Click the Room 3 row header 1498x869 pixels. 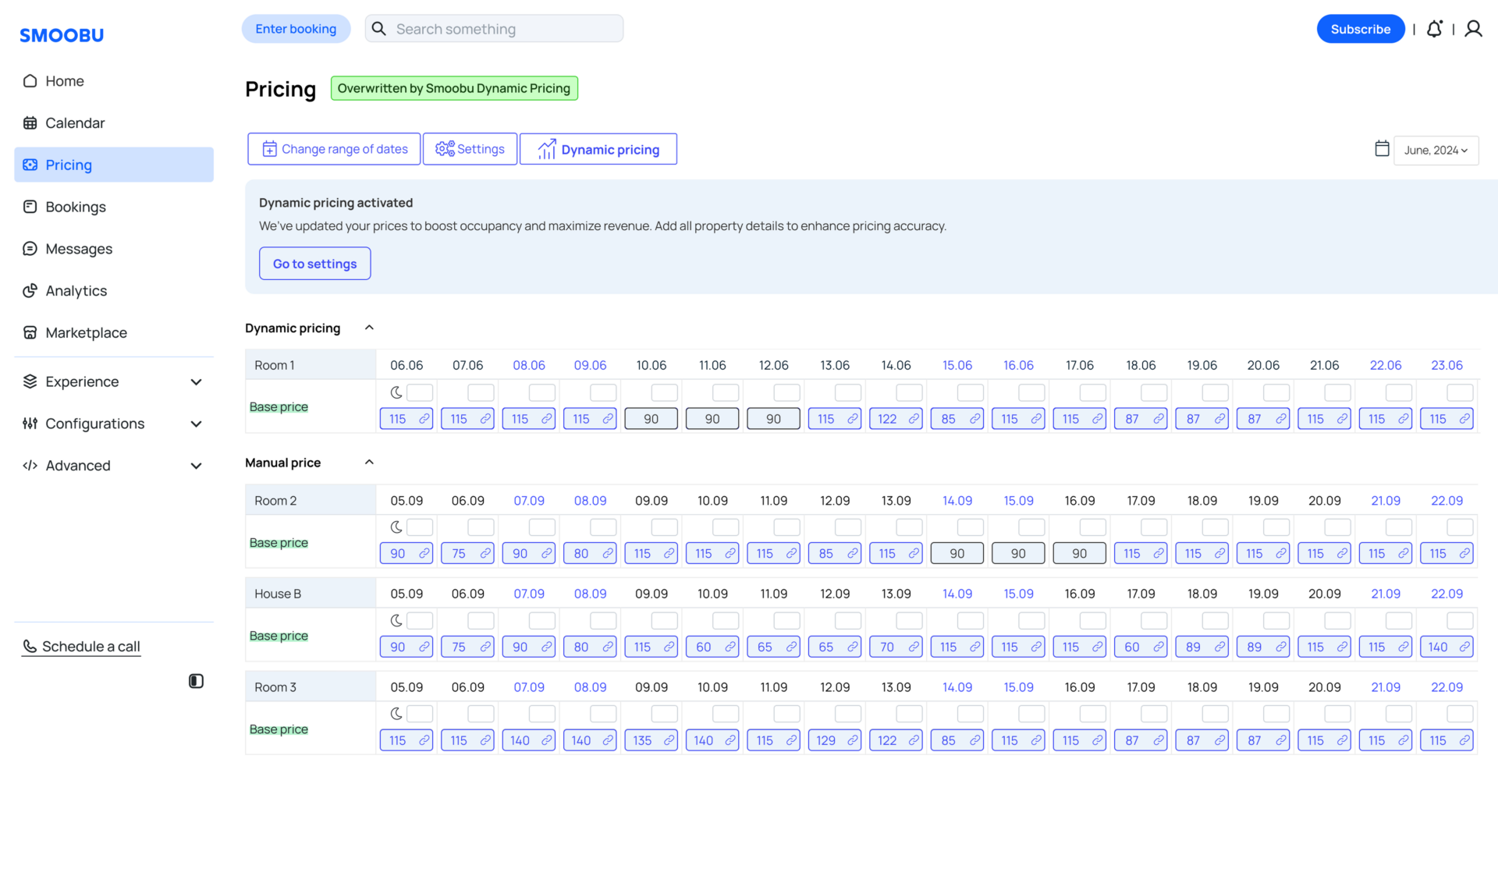(x=311, y=687)
